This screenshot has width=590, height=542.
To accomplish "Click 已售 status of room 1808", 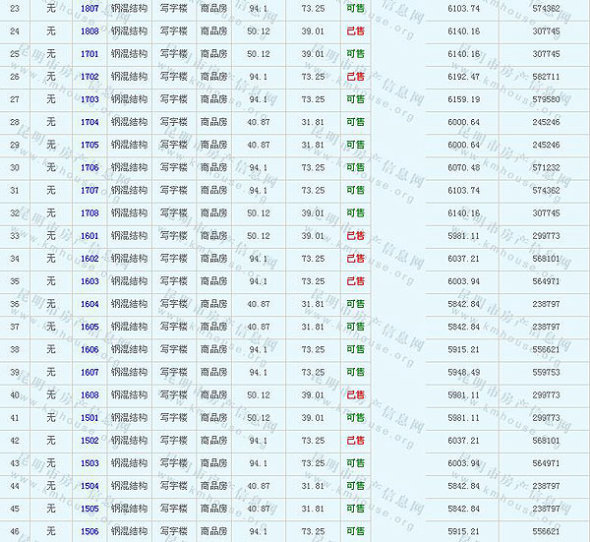I will 355,30.
